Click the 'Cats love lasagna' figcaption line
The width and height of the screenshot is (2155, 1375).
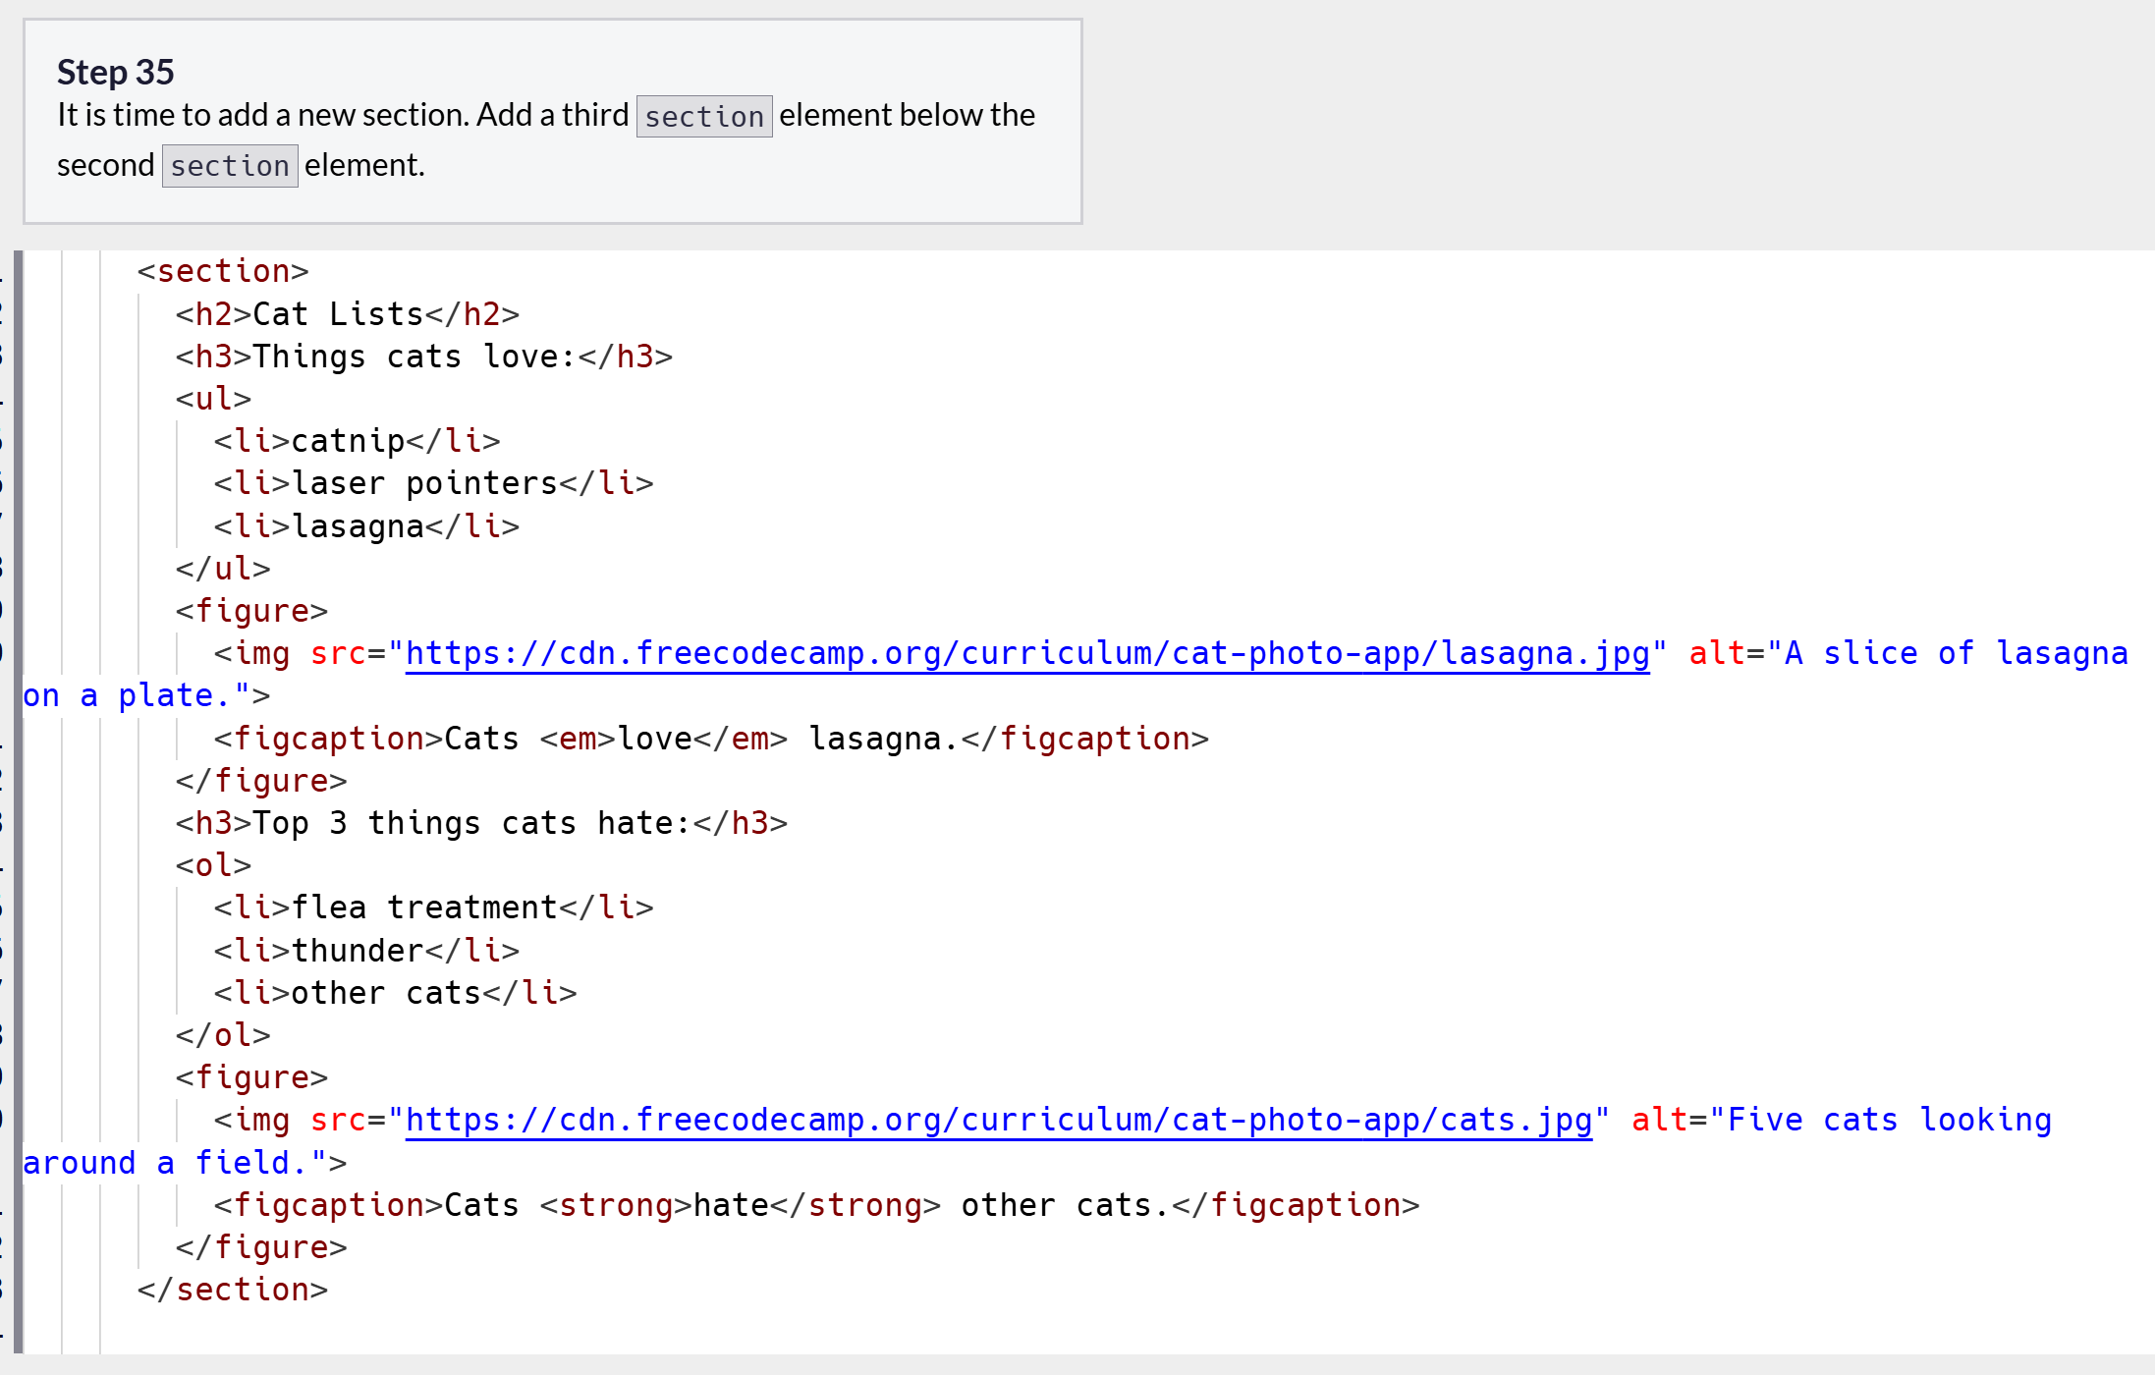coord(711,739)
